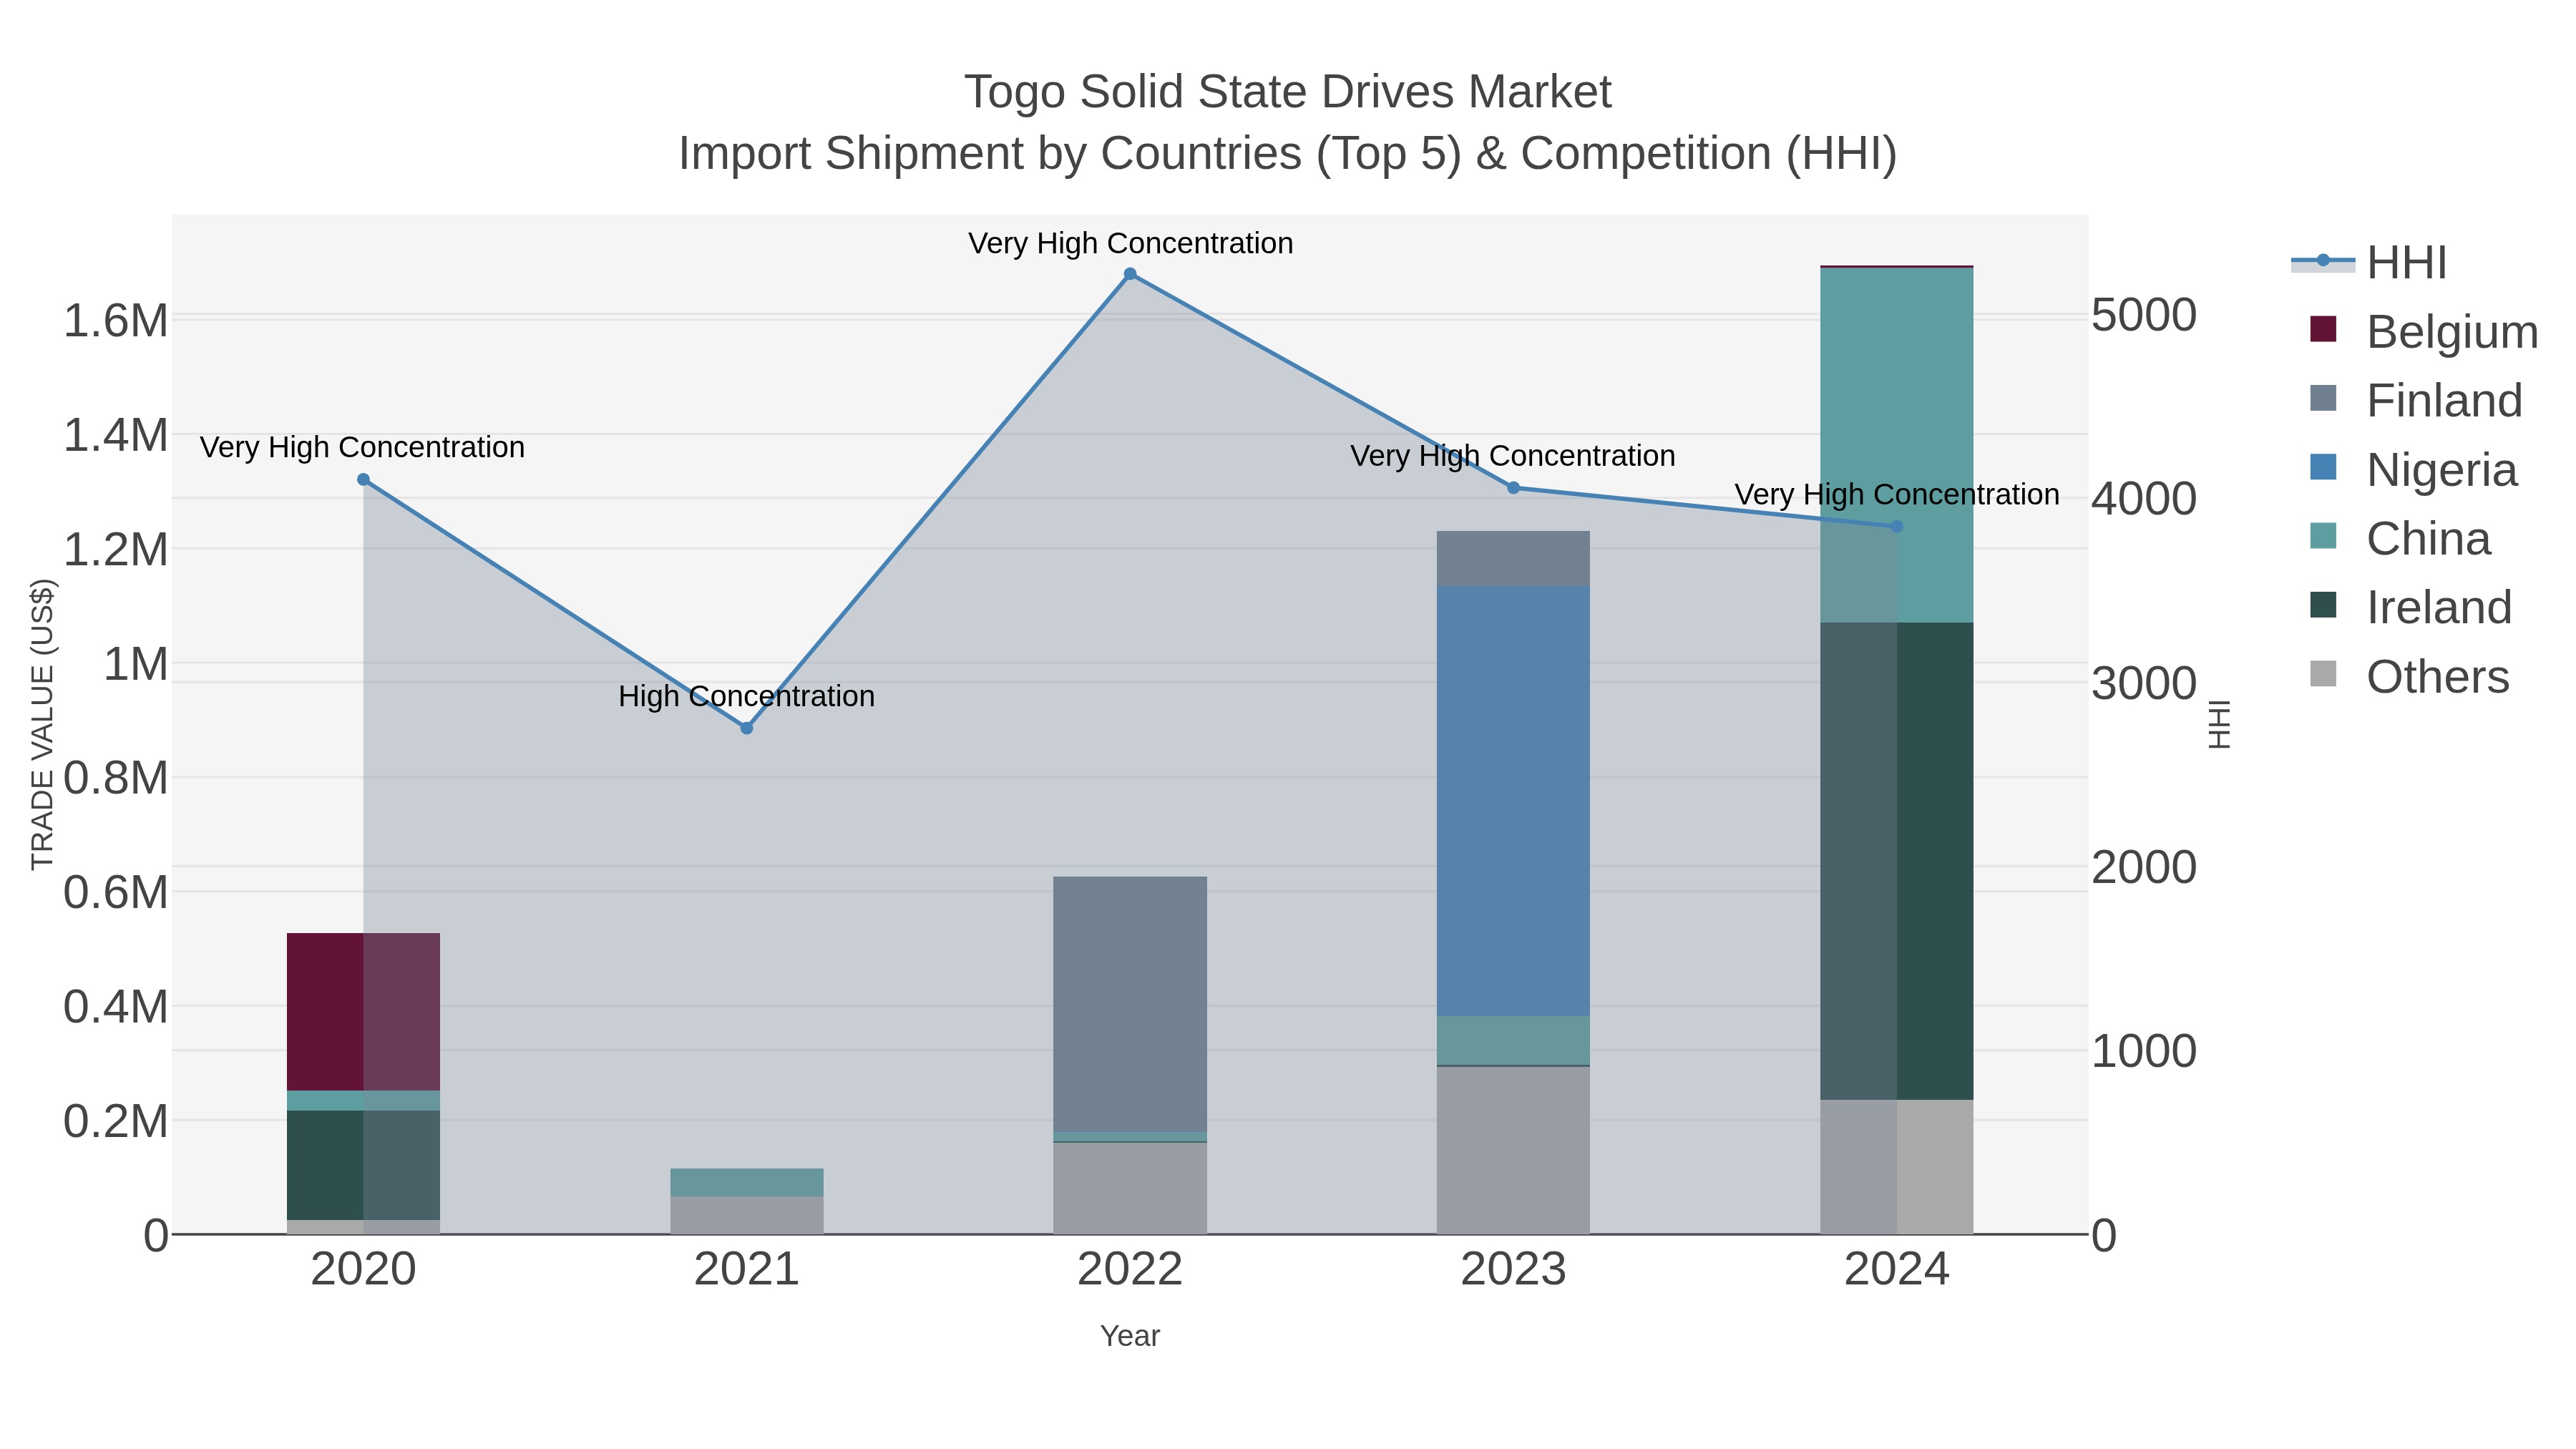This screenshot has height=1449, width=2576.
Task: Toggle Others series in the legend
Action: 2409,677
